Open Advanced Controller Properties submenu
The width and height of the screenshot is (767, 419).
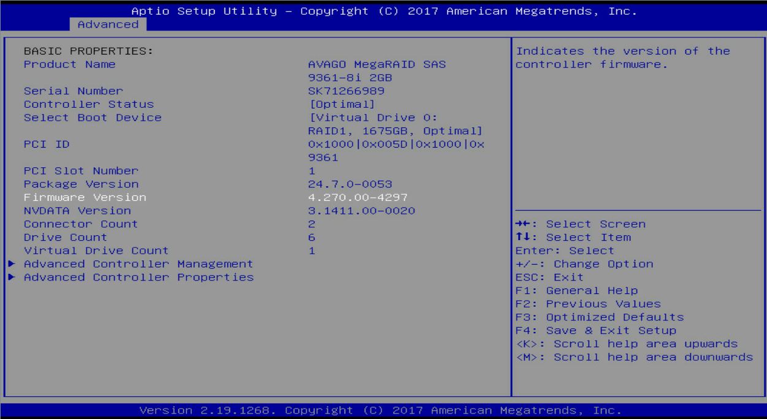click(139, 277)
